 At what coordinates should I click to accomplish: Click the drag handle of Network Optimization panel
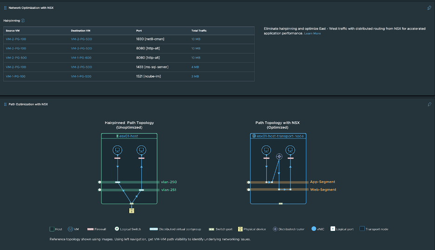[x=5, y=8]
